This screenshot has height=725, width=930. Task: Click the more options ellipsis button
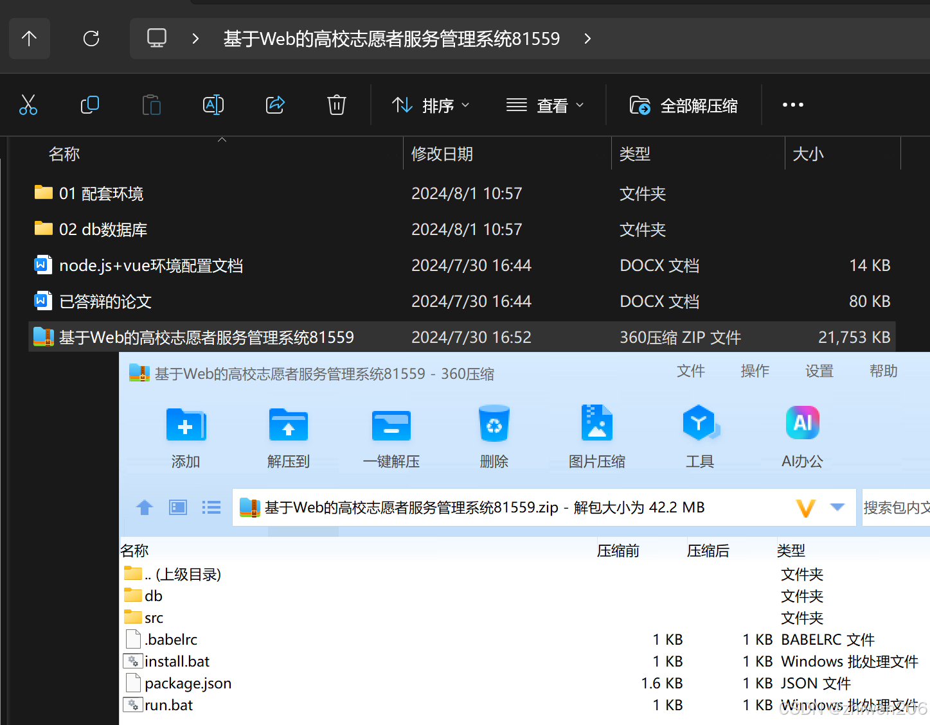click(792, 105)
